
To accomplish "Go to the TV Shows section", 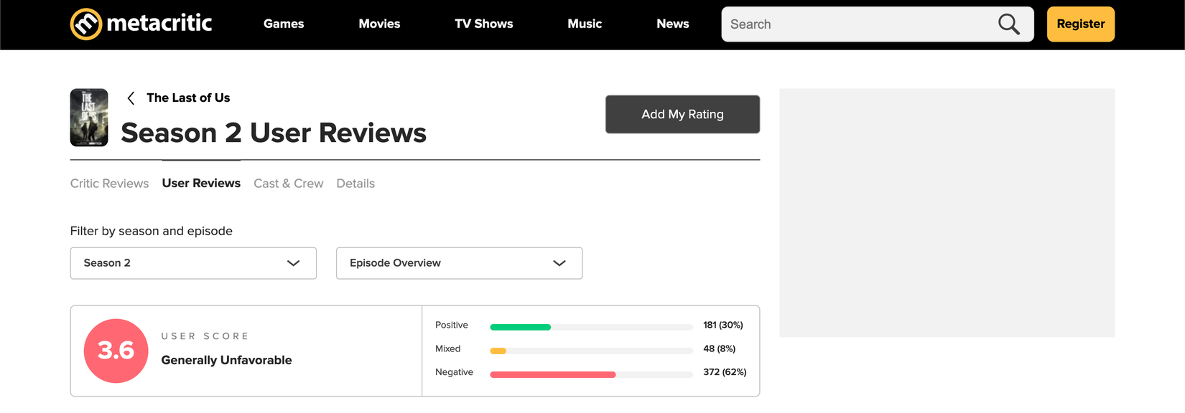I will click(483, 24).
